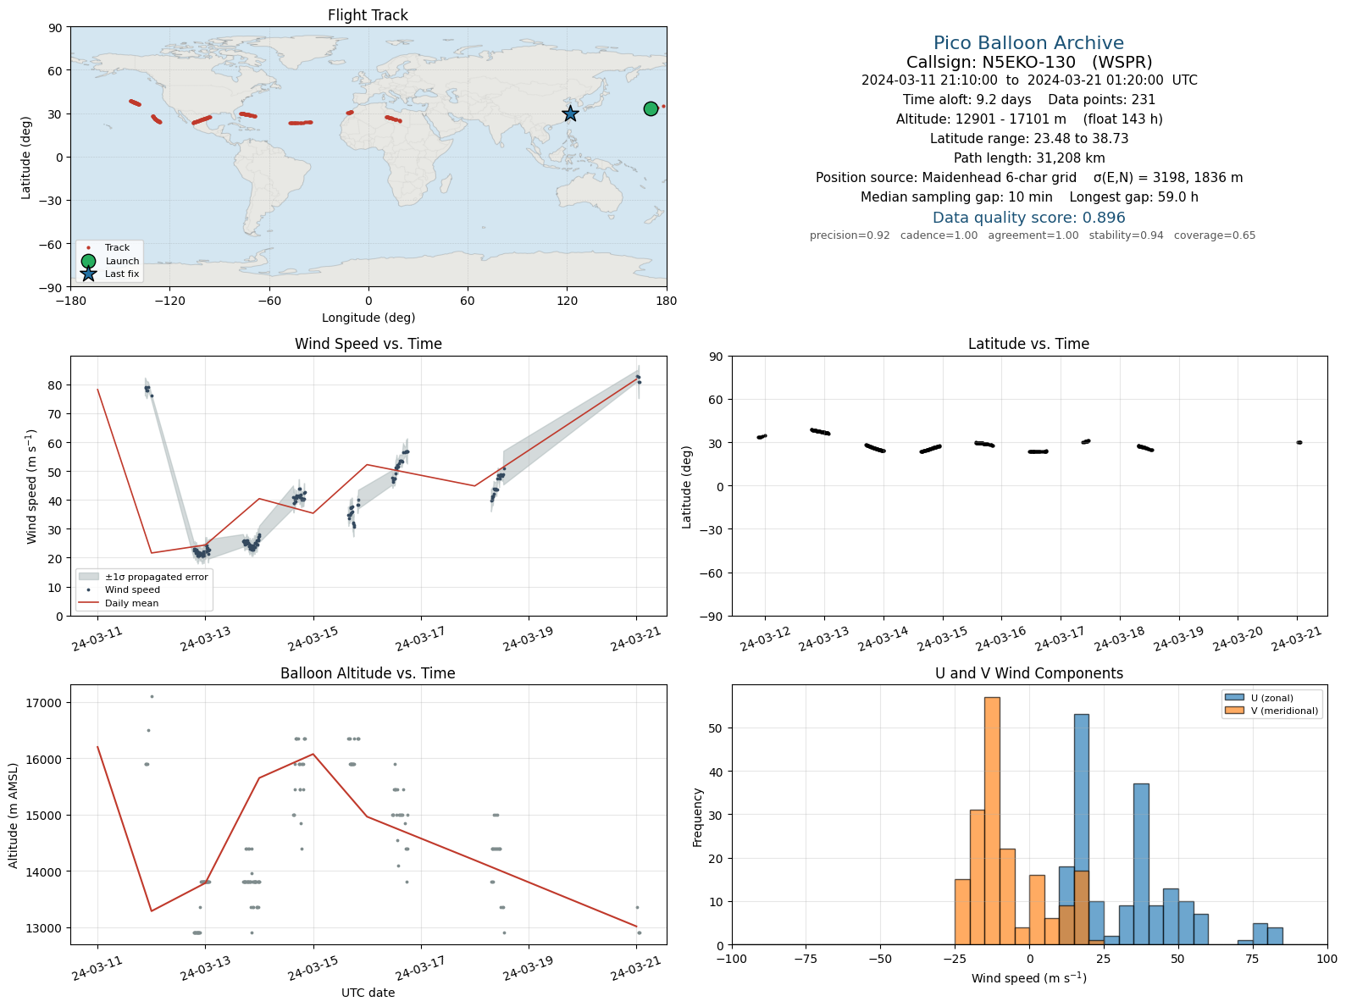This screenshot has width=1346, height=1007.
Task: Select the "precision=0.92" quality breakdown line
Action: [1033, 235]
